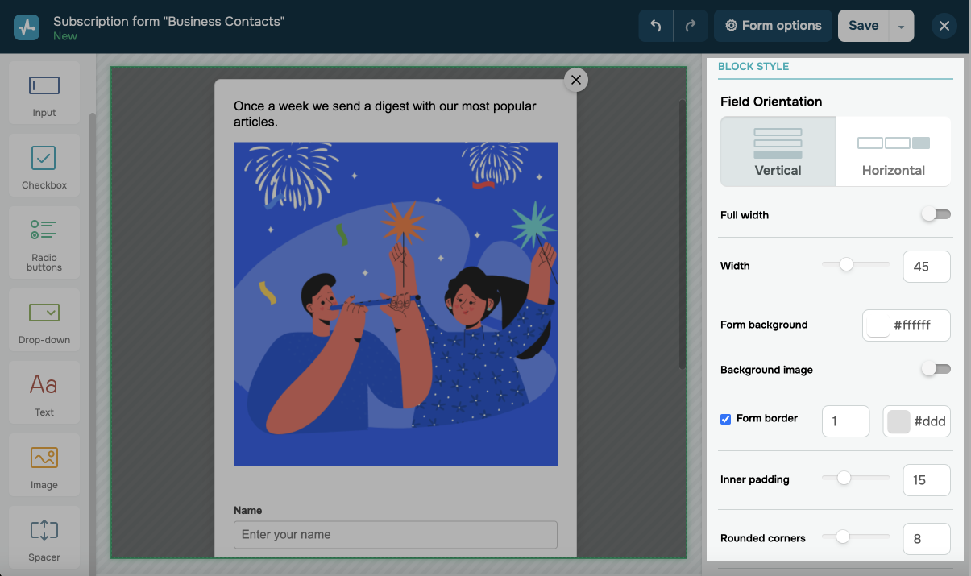
Task: Save the subscription form
Action: click(863, 26)
